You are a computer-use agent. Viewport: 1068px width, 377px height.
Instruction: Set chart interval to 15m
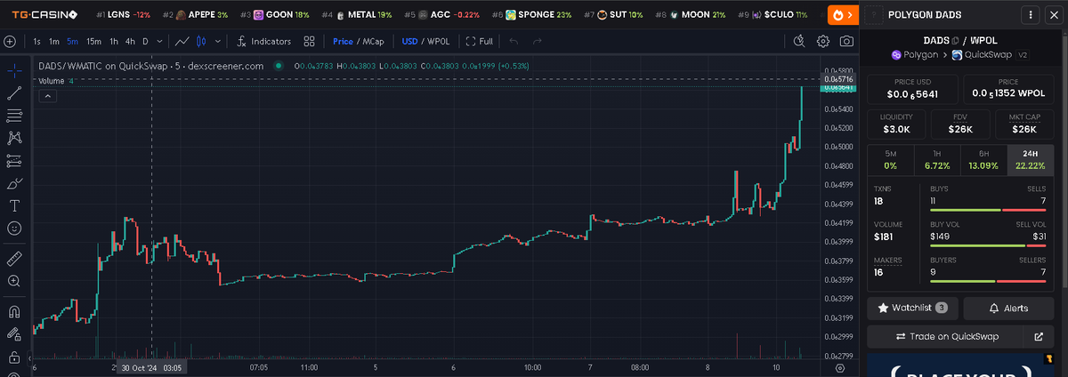tap(93, 41)
